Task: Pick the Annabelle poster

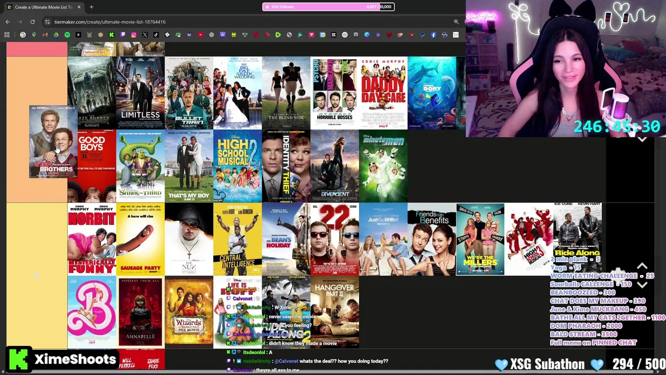Action: click(140, 312)
